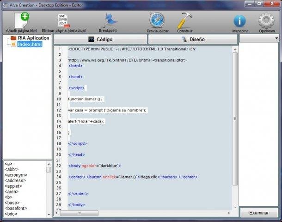Screen dimensions: 282x222
Task: Select the <a> tag in tag list
Action: [x=8, y=164]
